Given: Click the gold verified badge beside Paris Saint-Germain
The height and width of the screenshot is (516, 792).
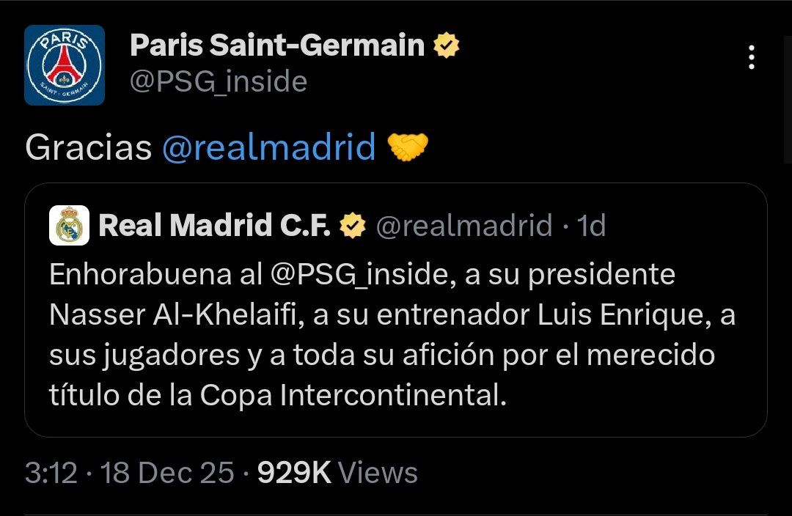Looking at the screenshot, I should 447,46.
